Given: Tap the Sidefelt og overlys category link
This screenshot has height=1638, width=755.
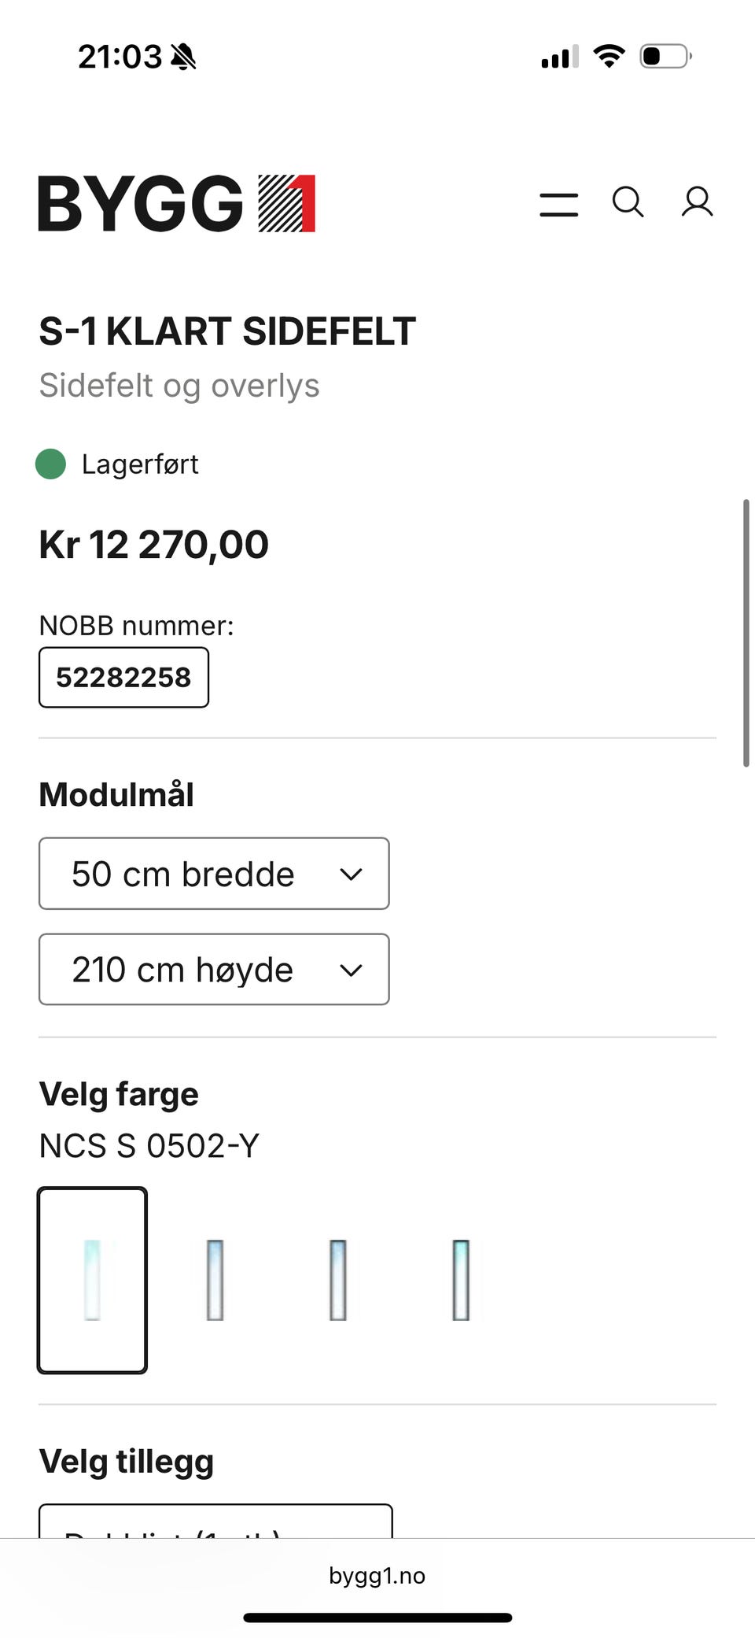Looking at the screenshot, I should [x=179, y=386].
